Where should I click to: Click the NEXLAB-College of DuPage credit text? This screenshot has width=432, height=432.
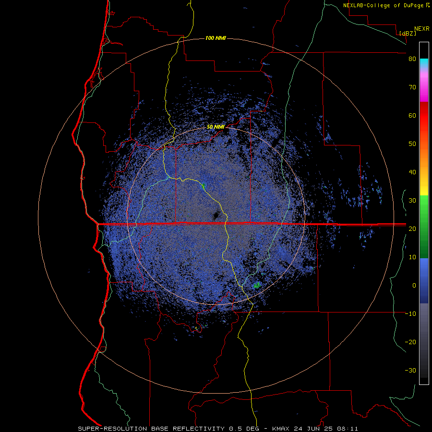tap(384, 5)
